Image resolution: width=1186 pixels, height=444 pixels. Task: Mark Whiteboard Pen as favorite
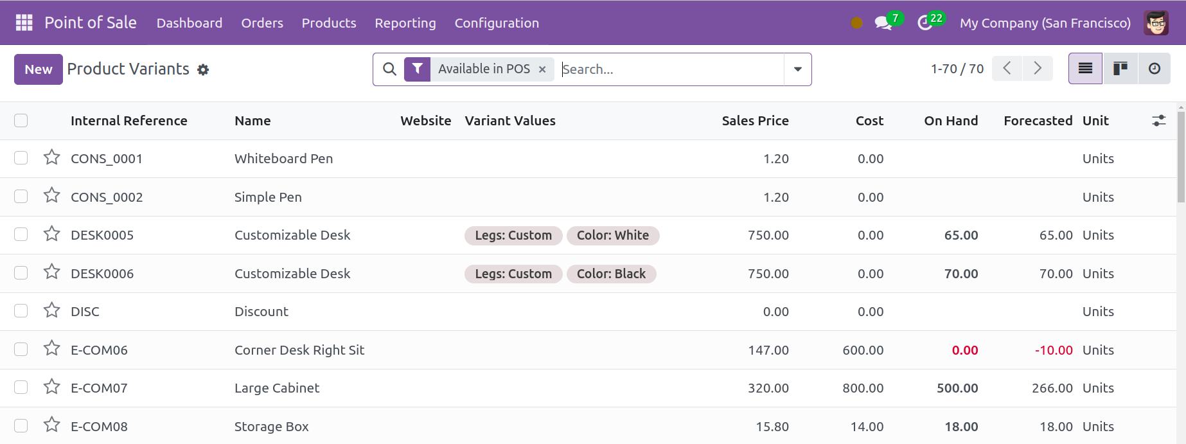coord(52,158)
